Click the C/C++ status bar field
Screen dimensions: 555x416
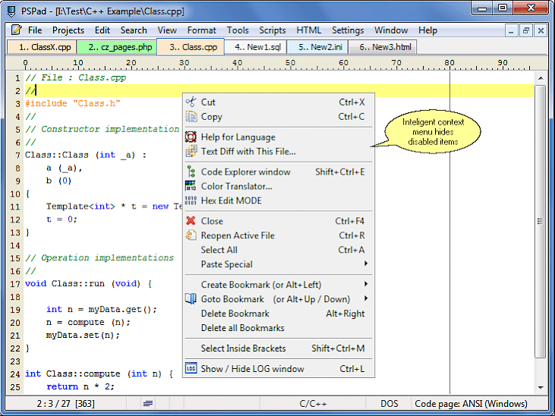click(313, 404)
